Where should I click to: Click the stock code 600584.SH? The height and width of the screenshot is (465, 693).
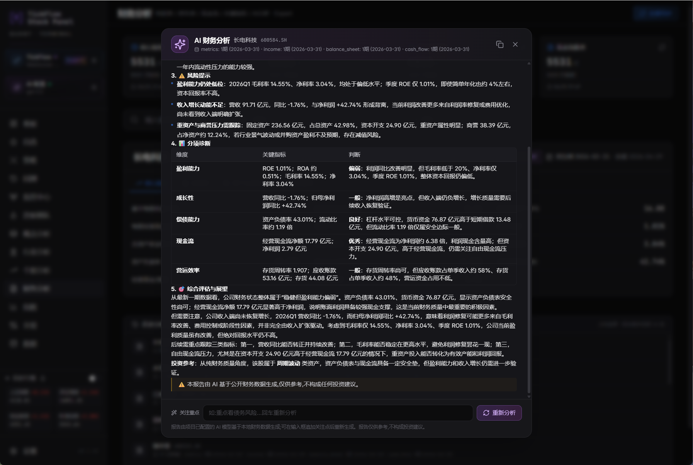(x=273, y=40)
